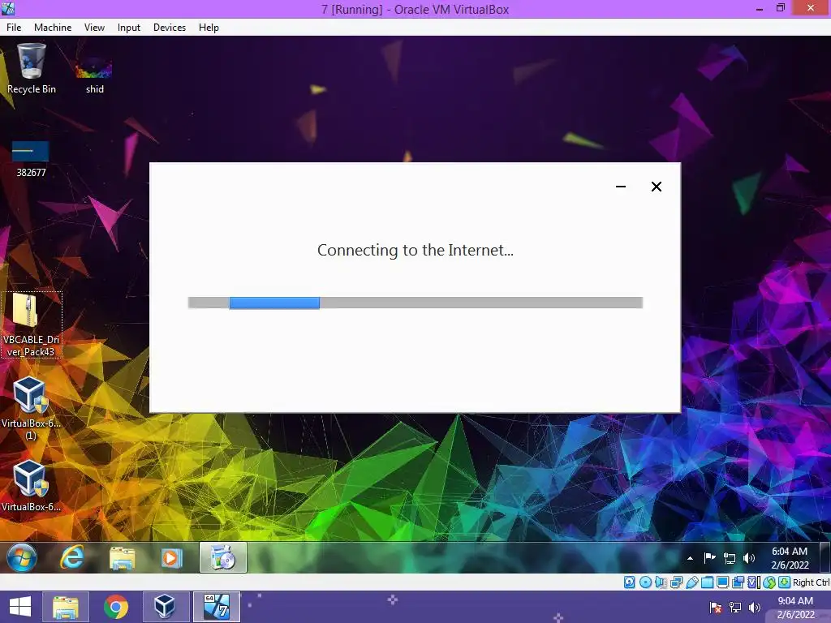831x623 pixels.
Task: Open Action Center flag in guest tray
Action: (x=709, y=558)
